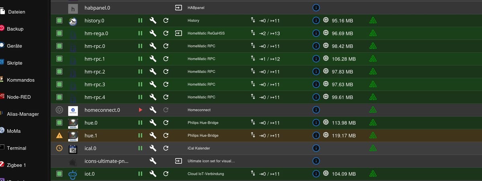Open Node-RED from the sidebar
The height and width of the screenshot is (181, 482).
(18, 97)
